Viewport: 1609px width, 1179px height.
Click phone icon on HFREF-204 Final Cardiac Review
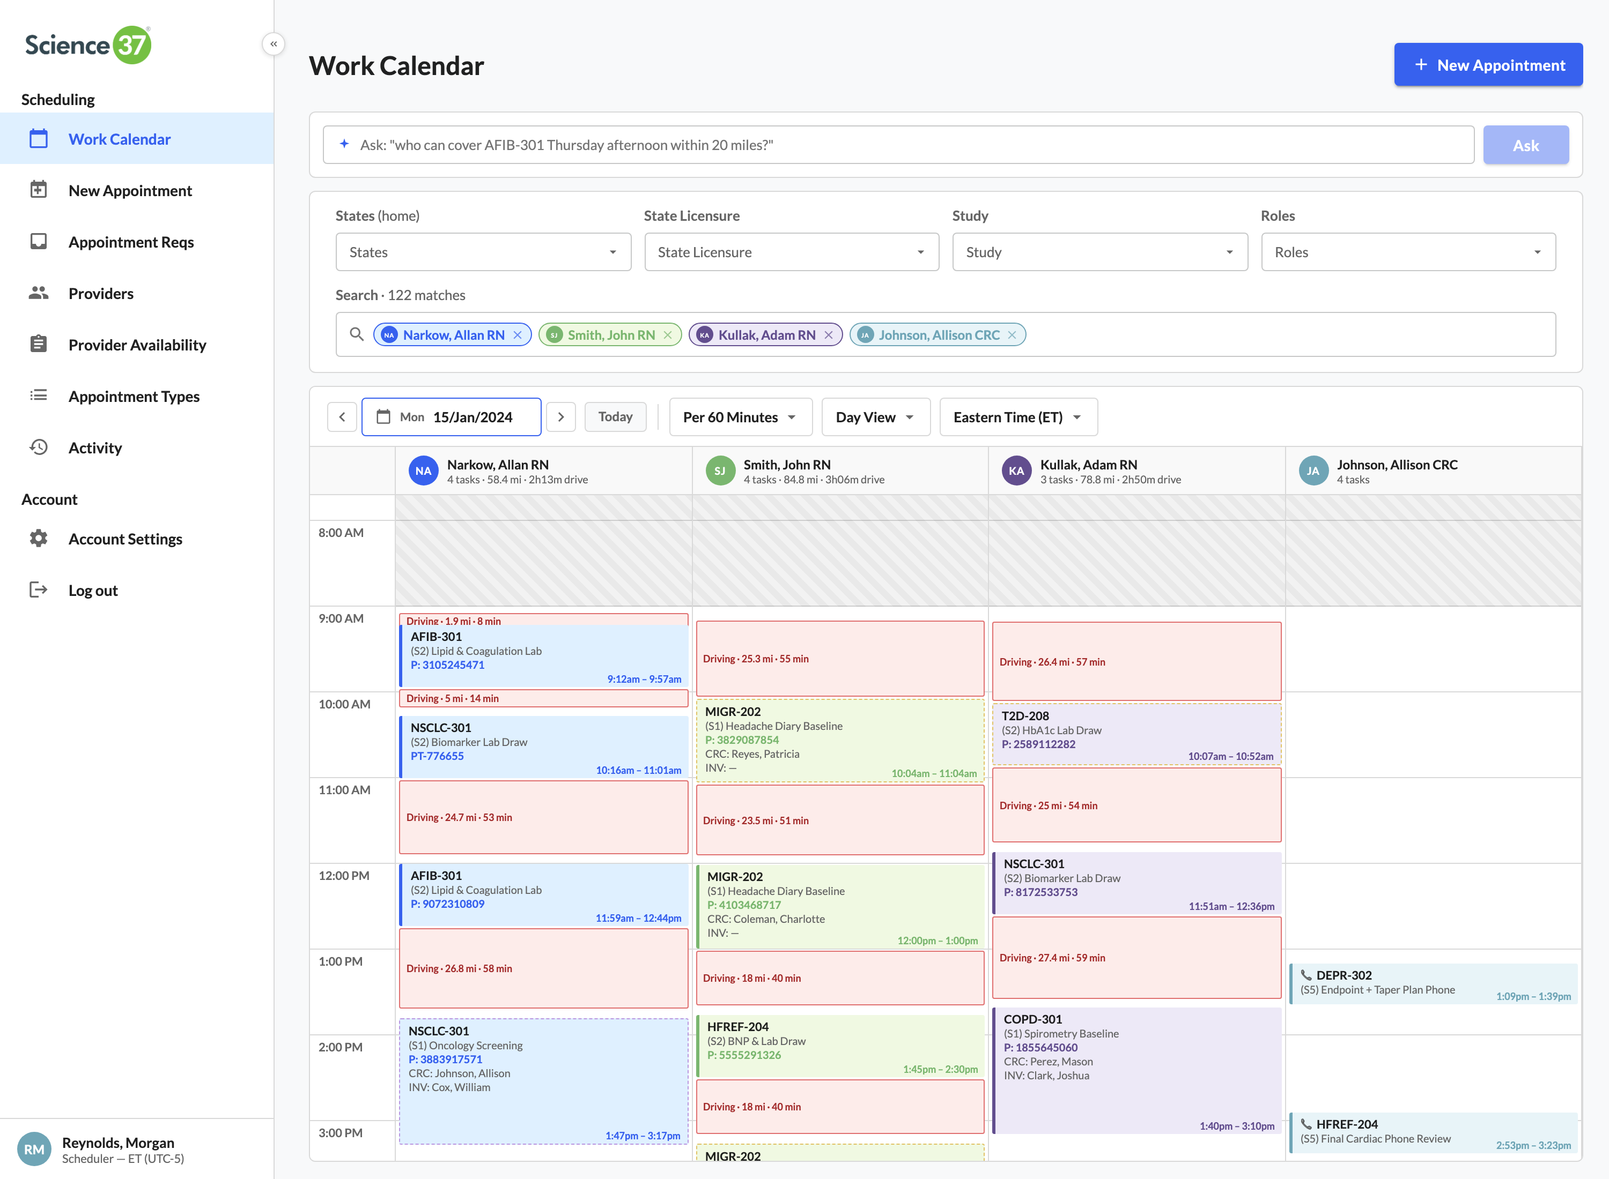coord(1305,1124)
